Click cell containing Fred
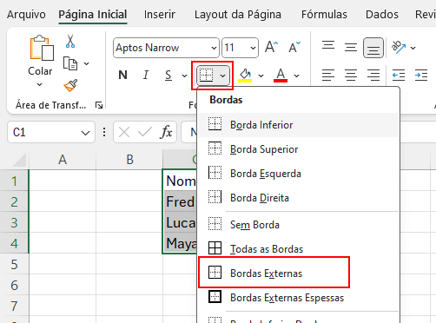Viewport: 436px width, 323px height. coord(180,201)
